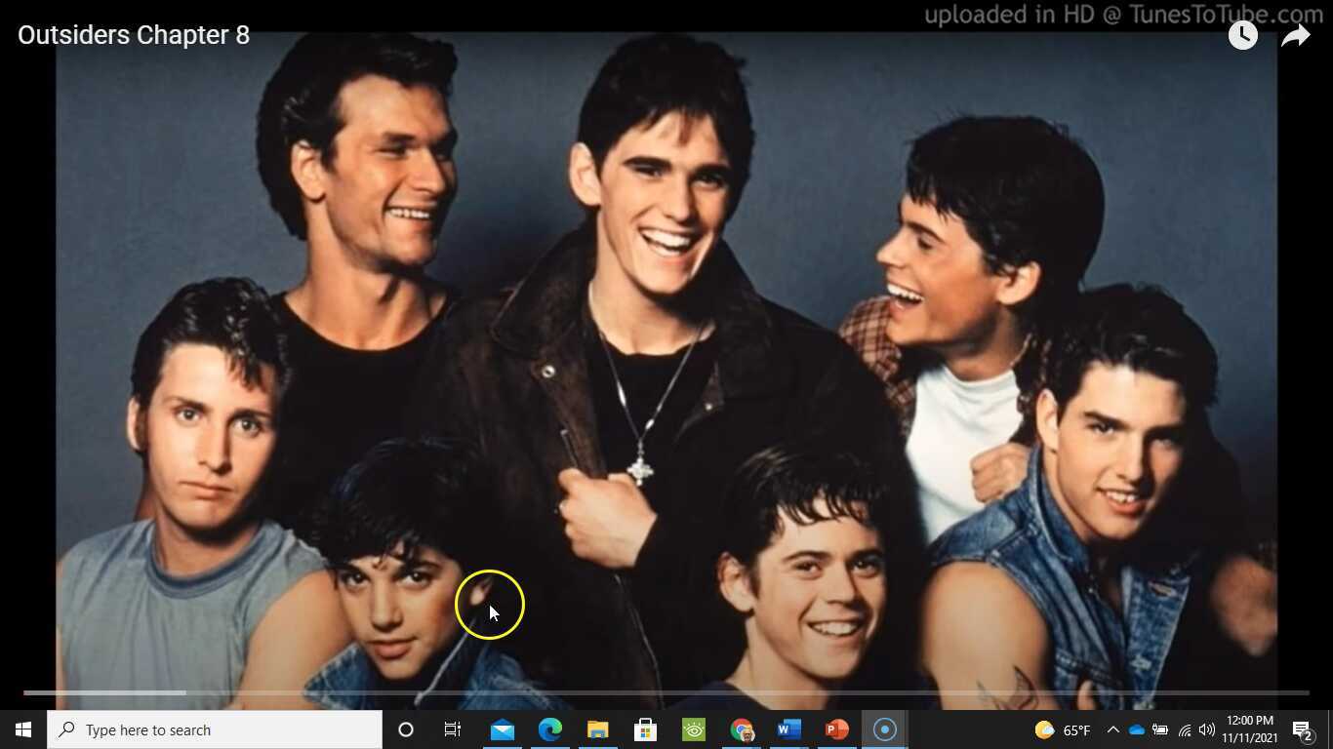Open the green eye icon app
1333x749 pixels.
pyautogui.click(x=694, y=729)
